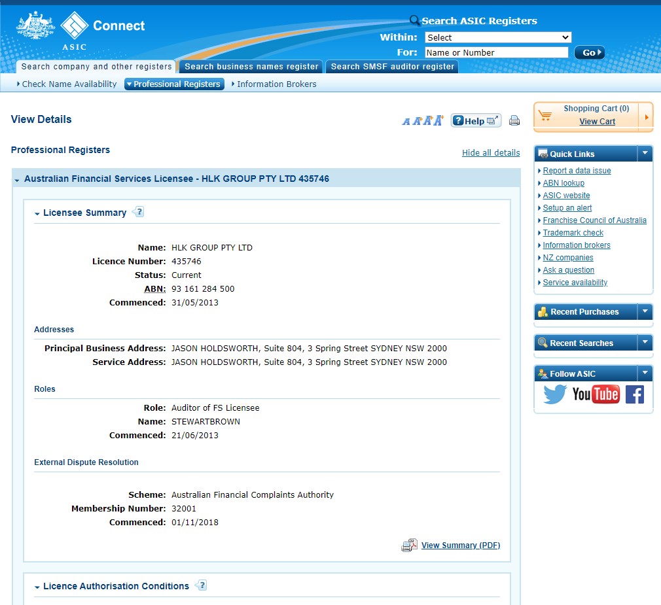Click the Recent Searches magnifier icon

pyautogui.click(x=543, y=343)
